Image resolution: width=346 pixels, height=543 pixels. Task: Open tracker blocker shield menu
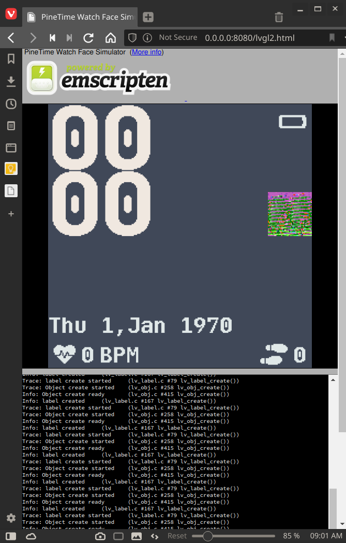click(132, 38)
